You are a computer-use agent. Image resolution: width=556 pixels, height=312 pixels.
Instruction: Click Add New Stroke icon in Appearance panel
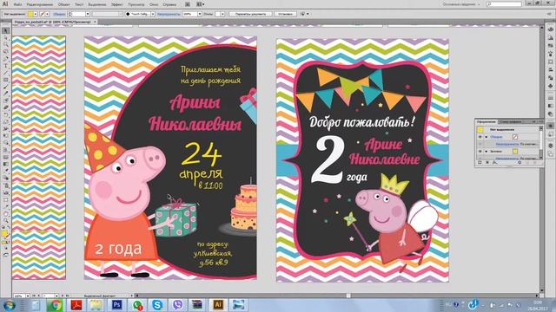[480, 163]
